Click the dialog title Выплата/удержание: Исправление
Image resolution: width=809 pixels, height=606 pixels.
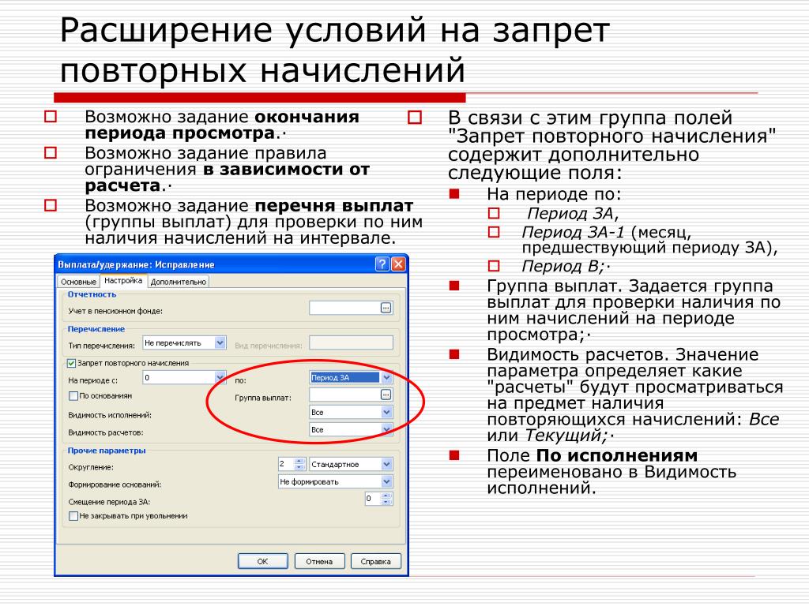[x=136, y=265]
